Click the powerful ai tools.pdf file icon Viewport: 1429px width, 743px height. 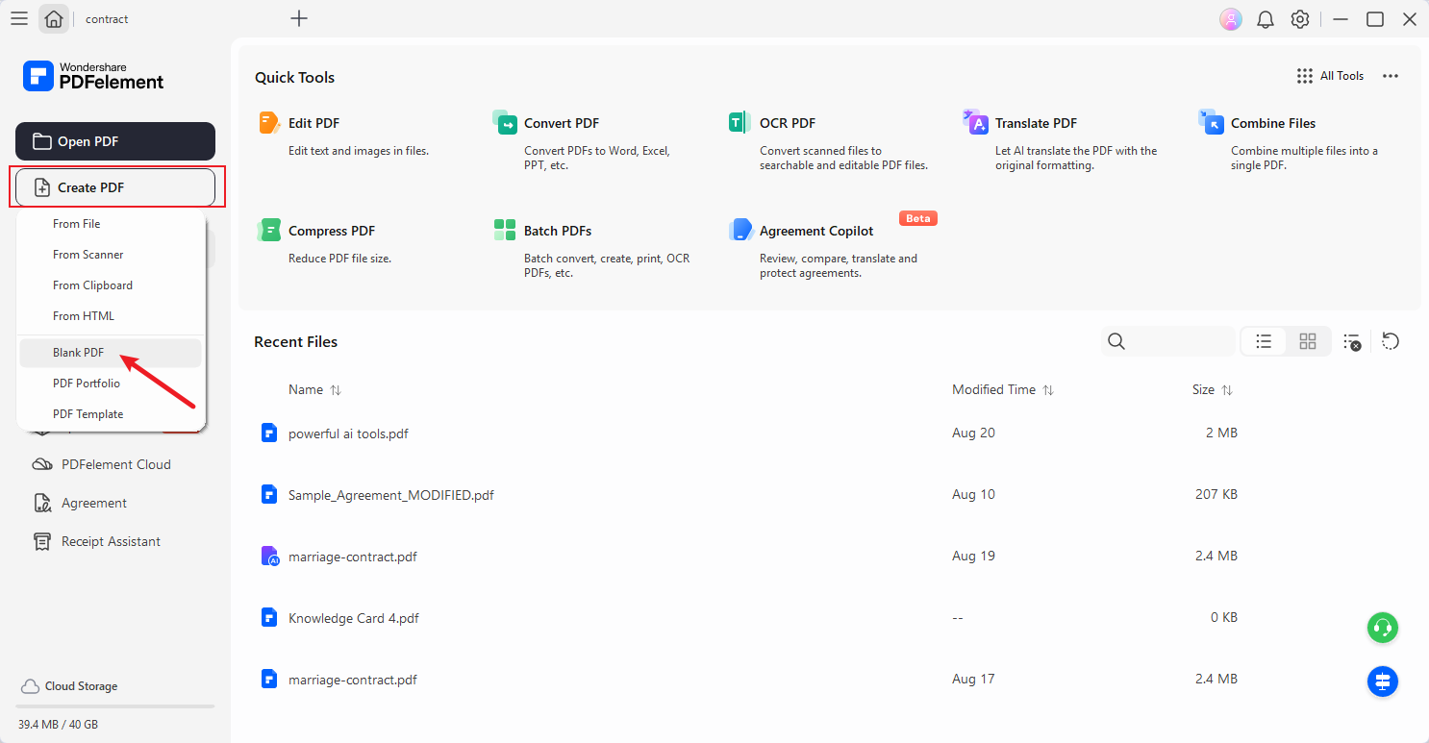[269, 433]
